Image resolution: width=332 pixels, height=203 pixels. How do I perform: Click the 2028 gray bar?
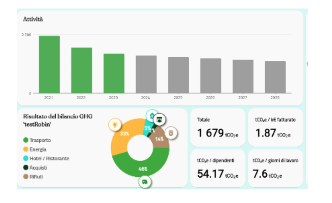coord(275,77)
